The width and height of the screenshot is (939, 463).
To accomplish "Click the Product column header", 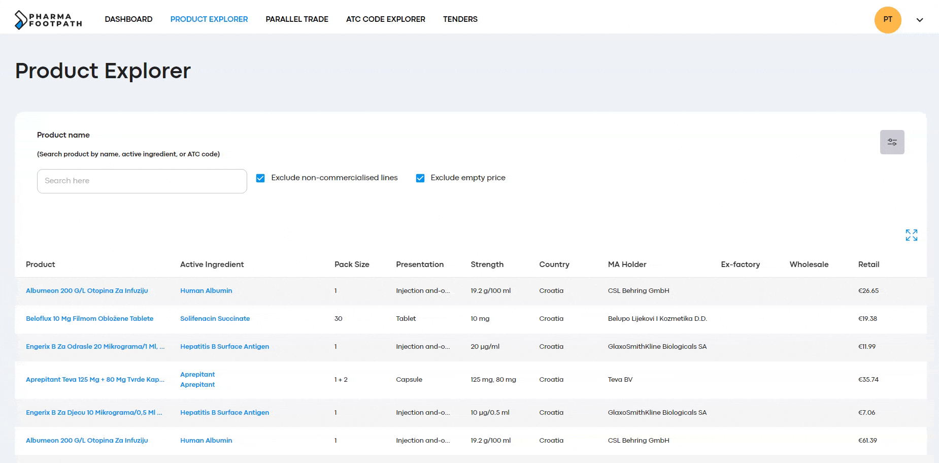I will (41, 264).
